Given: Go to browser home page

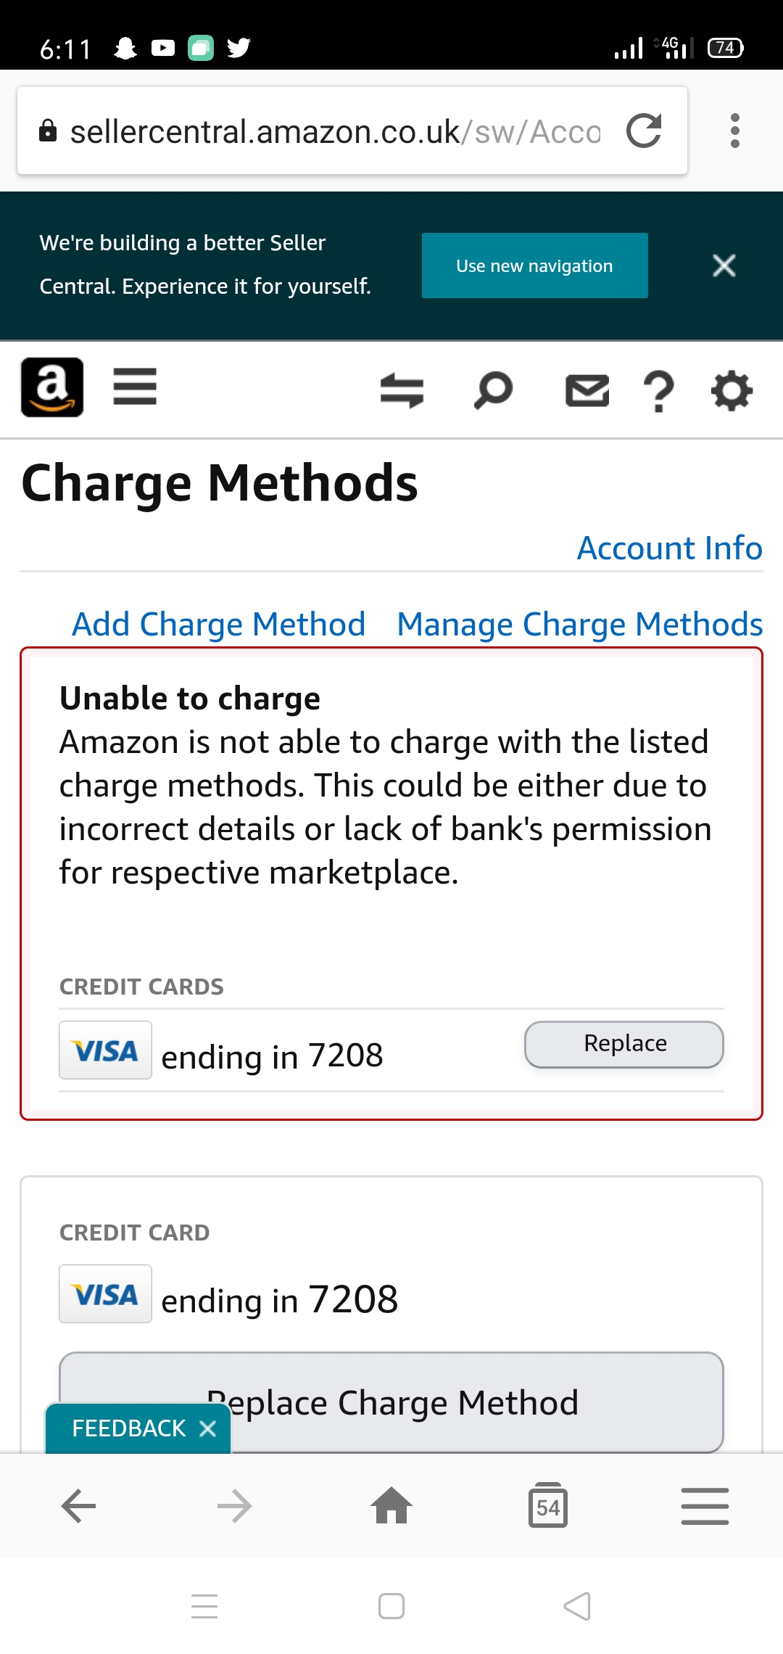Looking at the screenshot, I should [391, 1506].
